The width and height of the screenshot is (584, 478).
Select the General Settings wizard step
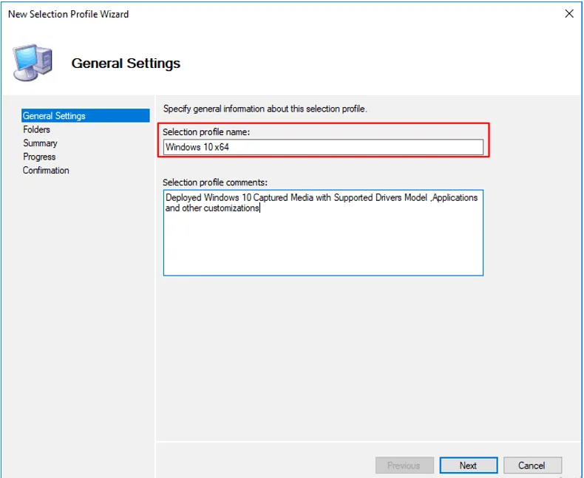point(85,115)
